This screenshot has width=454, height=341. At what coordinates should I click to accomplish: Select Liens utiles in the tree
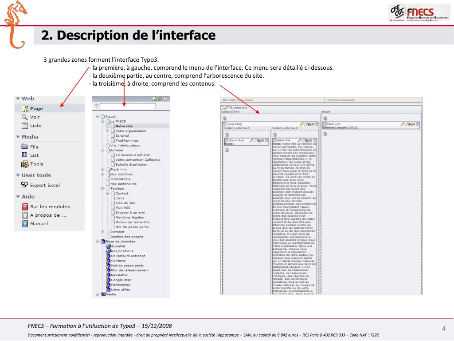(121, 289)
